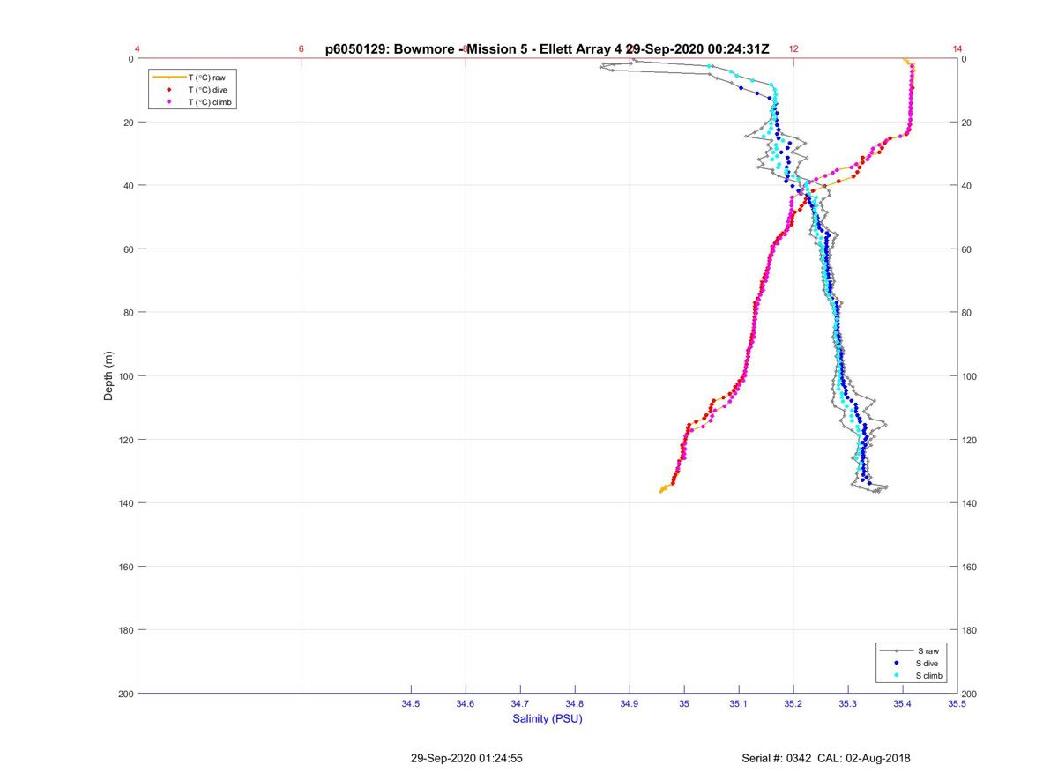Click the 180 tick on right depth axis
This screenshot has width=1058, height=780.
(969, 630)
